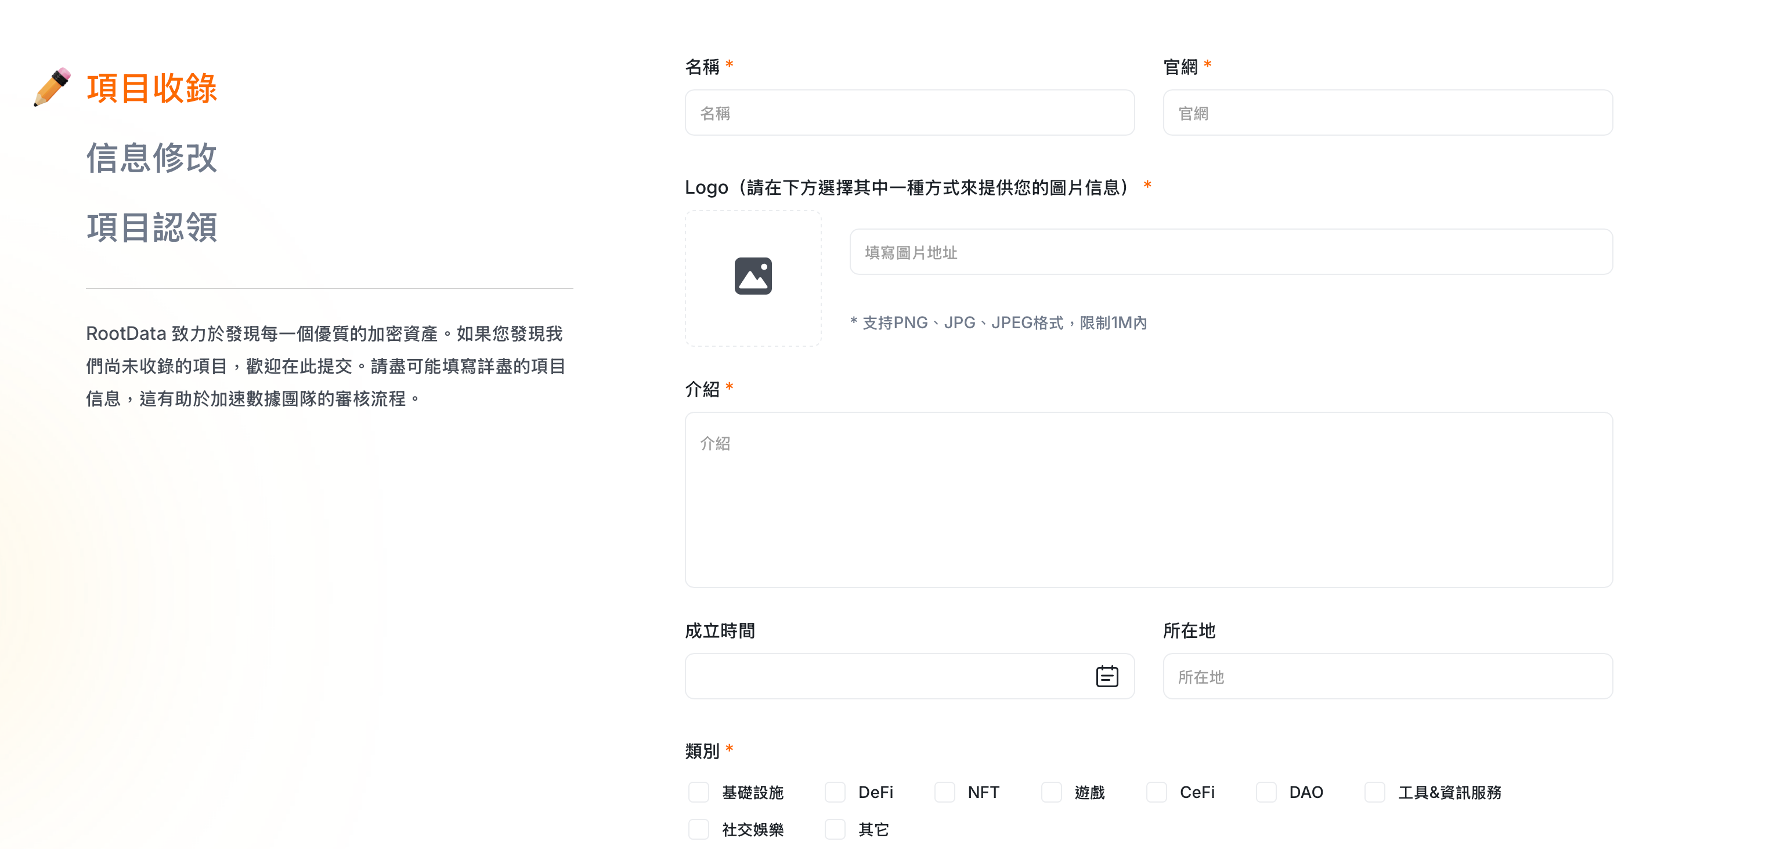
Task: Enable the NFT category checkbox
Action: pos(944,792)
